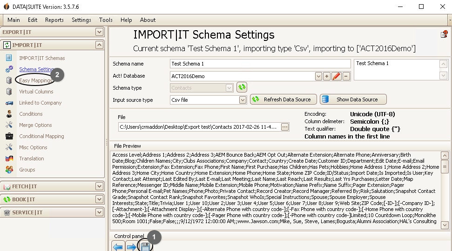Click the Misc Options tools icon

(x=9, y=147)
